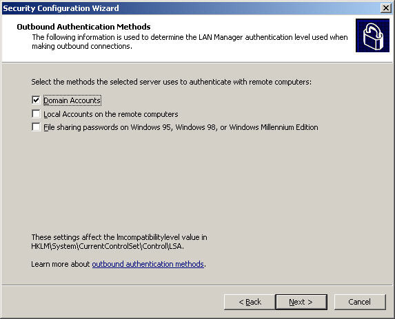
Task: Check File sharing passwords on Windows 95 option
Action: tap(36, 127)
